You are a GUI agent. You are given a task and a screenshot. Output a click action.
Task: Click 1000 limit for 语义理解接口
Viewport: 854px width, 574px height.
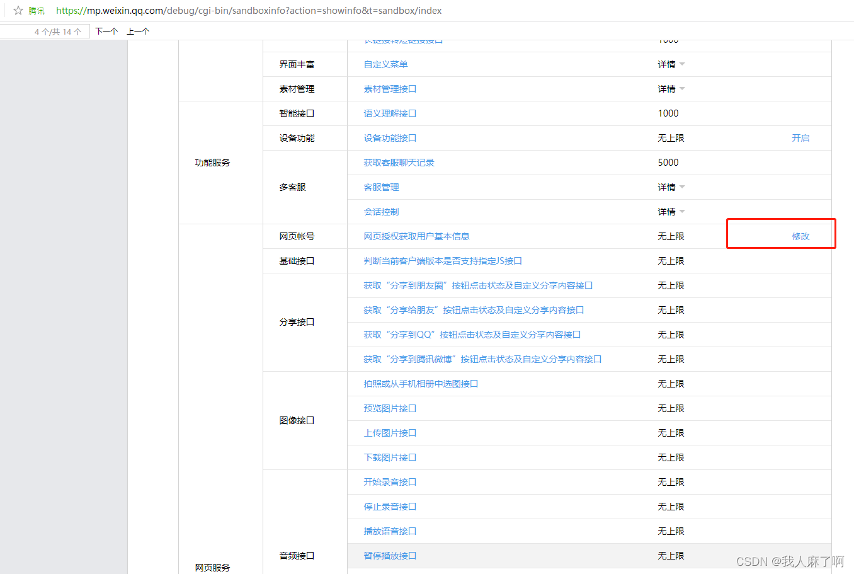[668, 113]
